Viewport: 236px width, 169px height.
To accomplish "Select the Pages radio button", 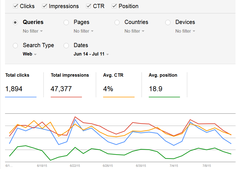I will coord(66,23).
